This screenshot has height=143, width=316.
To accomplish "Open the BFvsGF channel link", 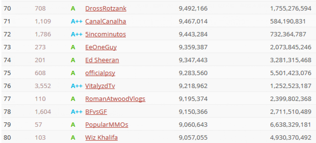I will tap(96, 112).
